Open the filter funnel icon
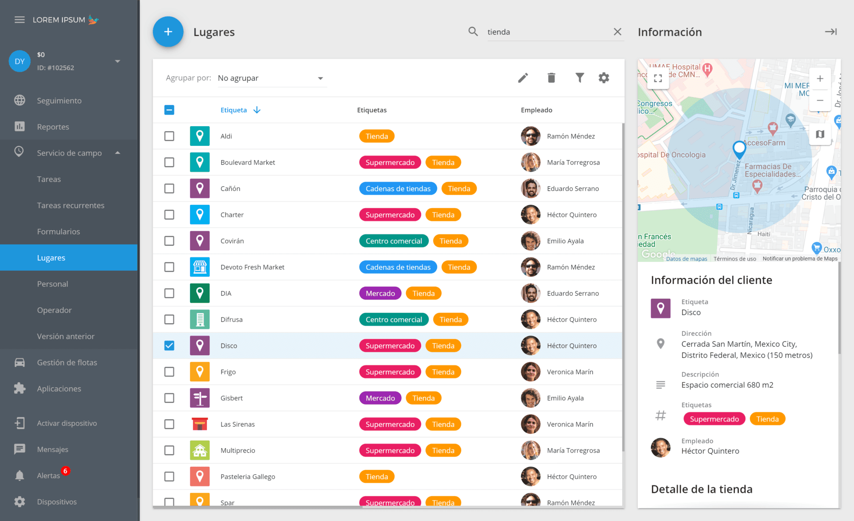This screenshot has height=521, width=854. 580,78
